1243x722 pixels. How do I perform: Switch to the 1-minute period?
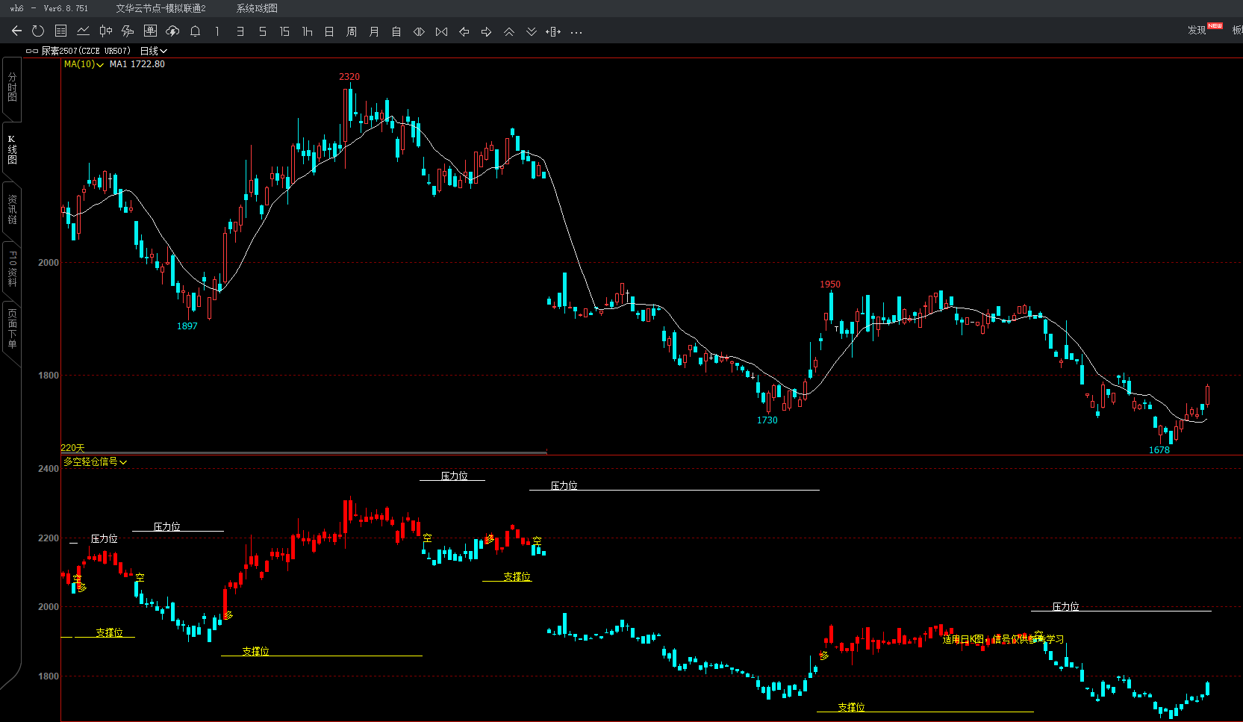coord(217,31)
